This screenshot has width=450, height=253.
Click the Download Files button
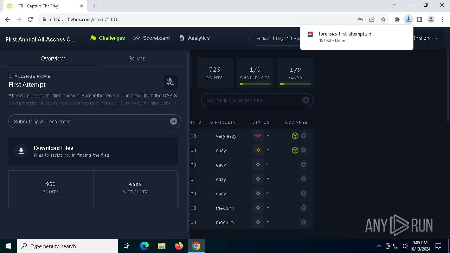[93, 151]
